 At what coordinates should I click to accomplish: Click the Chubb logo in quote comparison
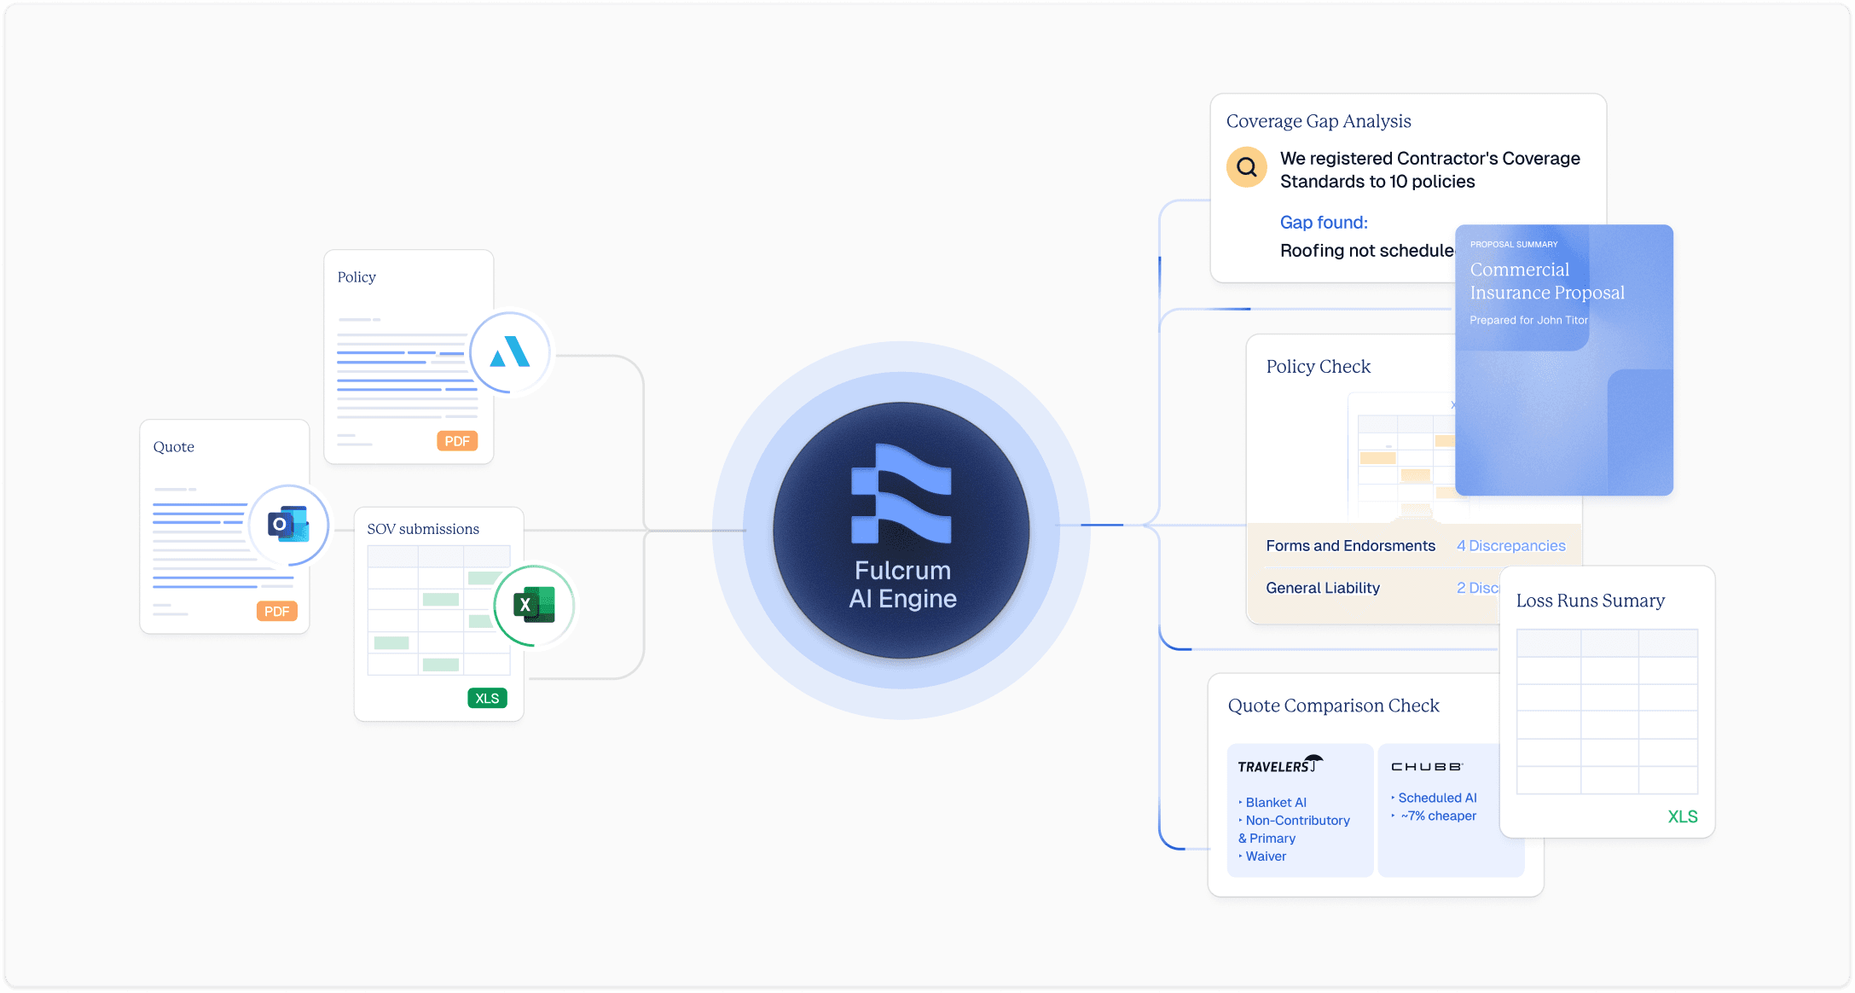click(x=1427, y=766)
